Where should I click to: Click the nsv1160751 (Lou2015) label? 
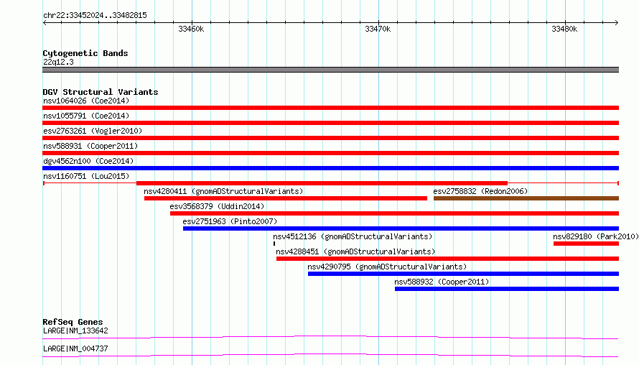coord(86,176)
